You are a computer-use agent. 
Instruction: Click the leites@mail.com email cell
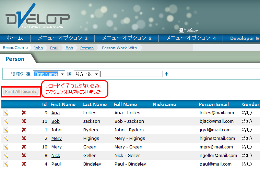pos(217,113)
